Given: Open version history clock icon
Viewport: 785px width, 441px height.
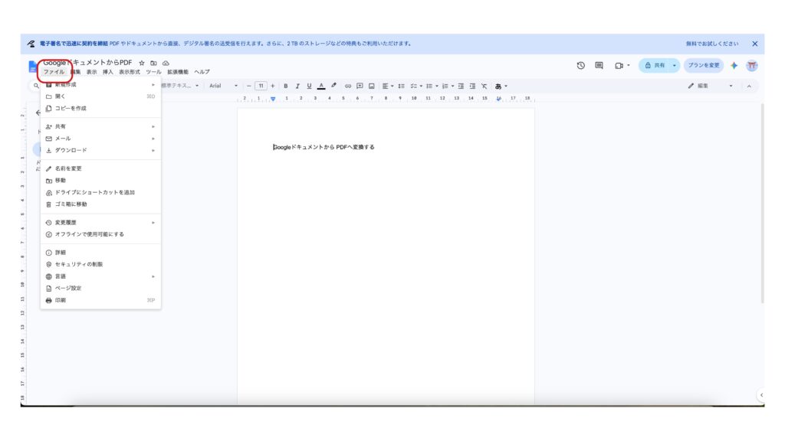Looking at the screenshot, I should pos(581,66).
